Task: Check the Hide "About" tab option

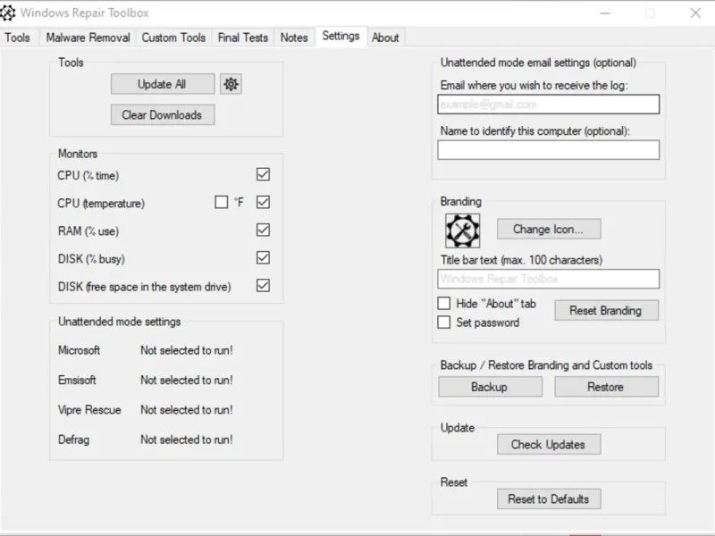Action: point(444,304)
